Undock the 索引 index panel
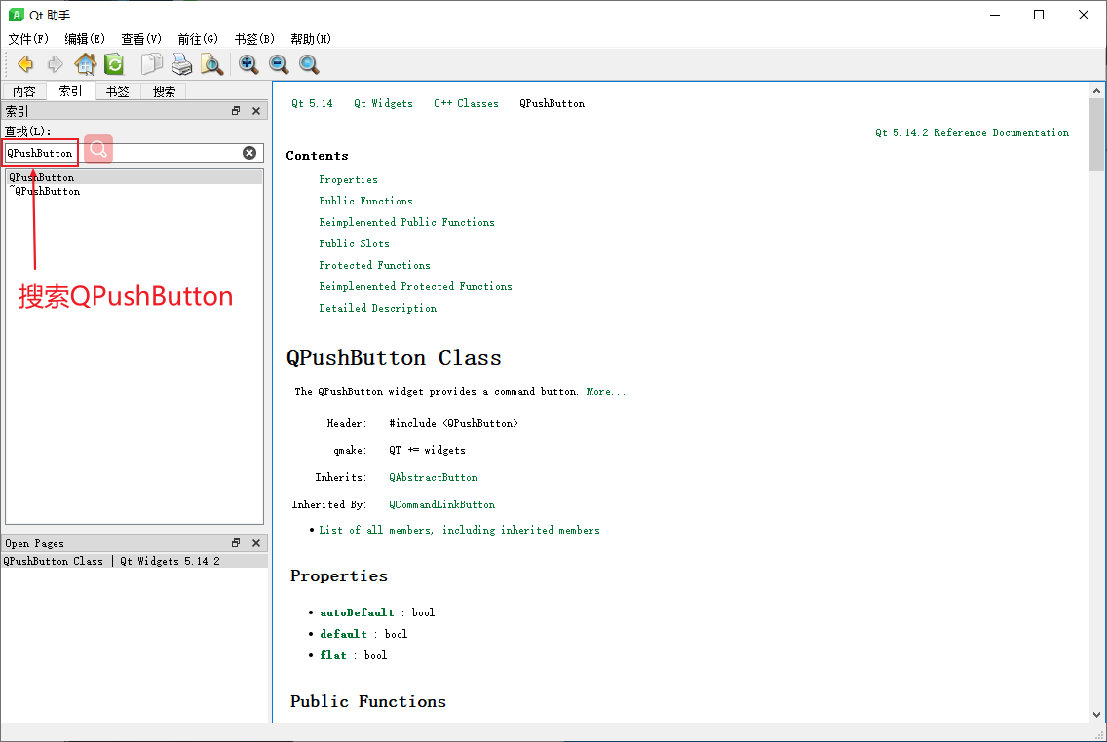This screenshot has height=742, width=1107. (x=236, y=111)
